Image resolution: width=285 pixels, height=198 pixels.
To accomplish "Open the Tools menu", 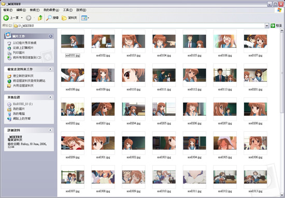I will (x=67, y=10).
